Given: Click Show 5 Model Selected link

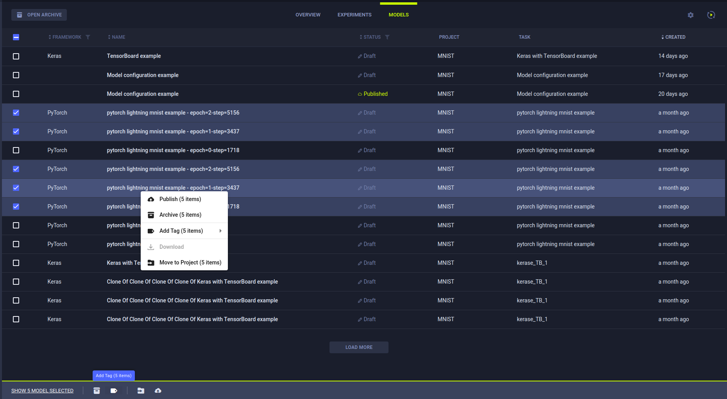Looking at the screenshot, I should (42, 390).
